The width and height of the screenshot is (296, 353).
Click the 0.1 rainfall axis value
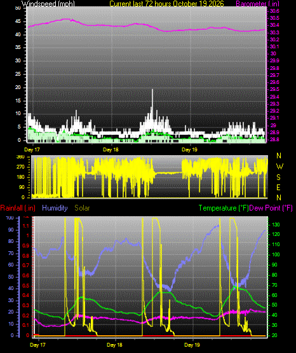26,326
